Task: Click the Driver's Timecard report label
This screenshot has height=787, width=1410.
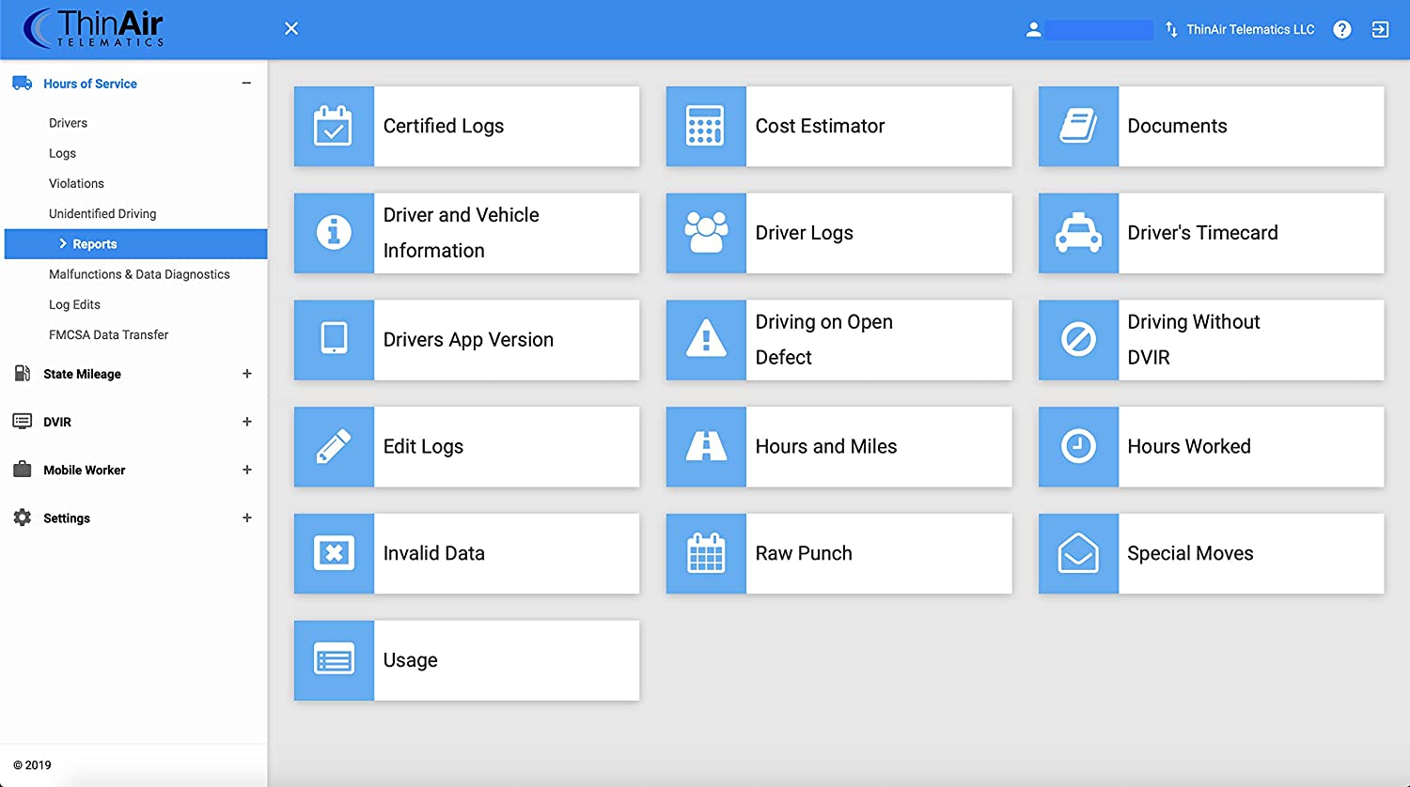Action: (x=1202, y=233)
